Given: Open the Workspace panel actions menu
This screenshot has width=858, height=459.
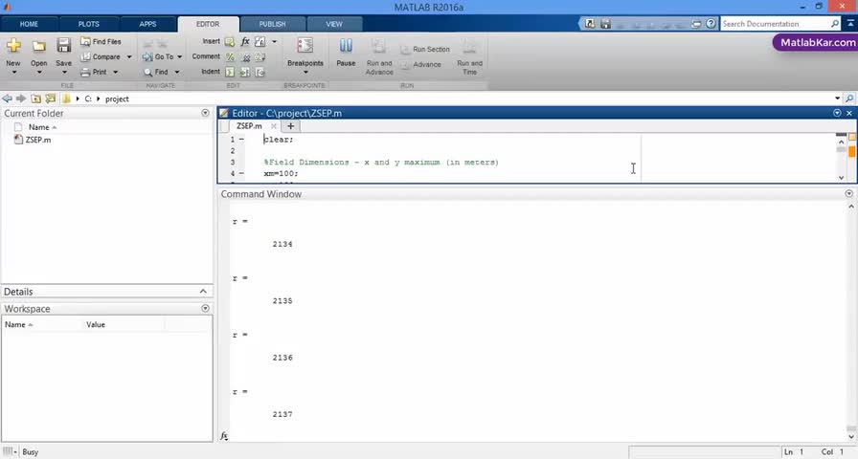Looking at the screenshot, I should [205, 308].
